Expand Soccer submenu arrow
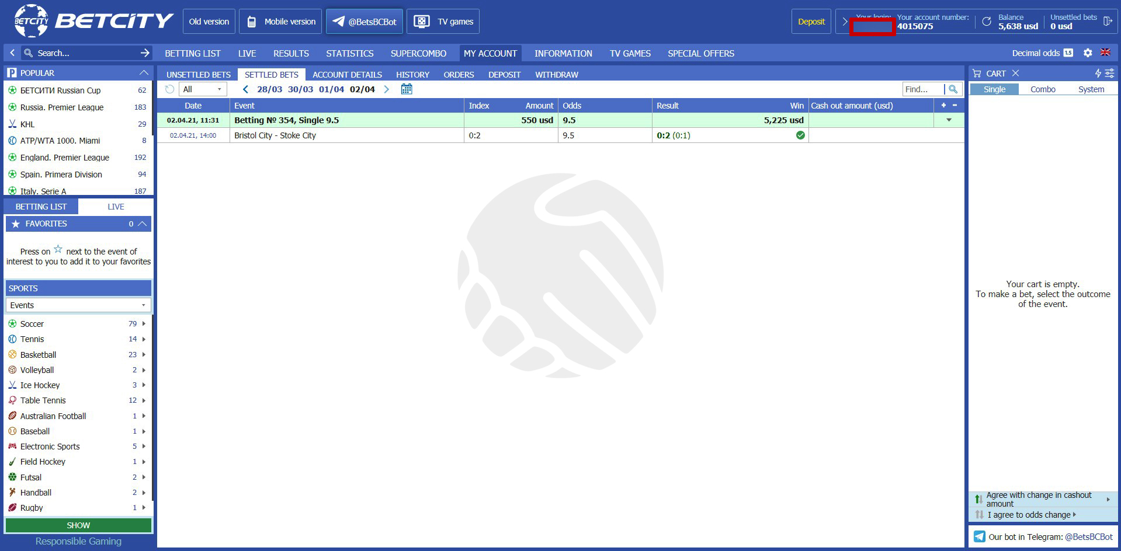This screenshot has width=1121, height=551. [144, 323]
